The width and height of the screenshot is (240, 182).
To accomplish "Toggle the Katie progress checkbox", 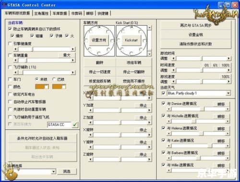I will (163, 140).
